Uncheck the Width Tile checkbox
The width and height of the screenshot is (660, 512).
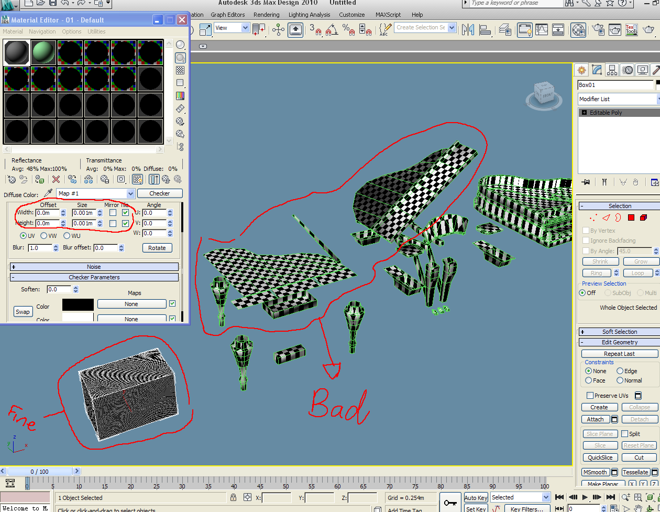pyautogui.click(x=125, y=213)
